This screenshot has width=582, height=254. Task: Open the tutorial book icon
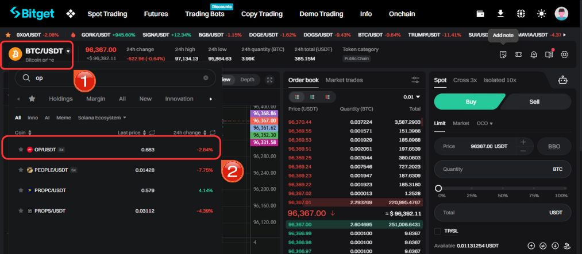pyautogui.click(x=549, y=54)
